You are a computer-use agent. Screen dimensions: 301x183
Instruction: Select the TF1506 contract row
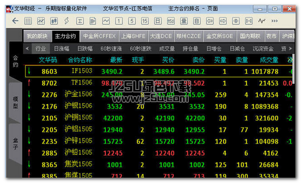(x=159, y=83)
